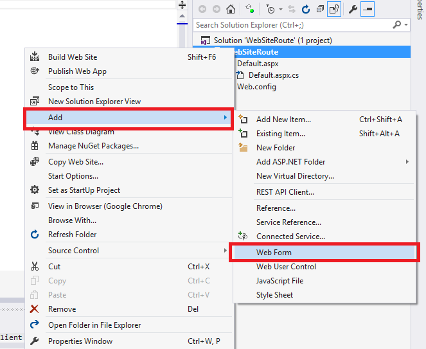The image size is (426, 349).
Task: Click the Sync with Active Document icon
Action: pyautogui.click(x=292, y=10)
